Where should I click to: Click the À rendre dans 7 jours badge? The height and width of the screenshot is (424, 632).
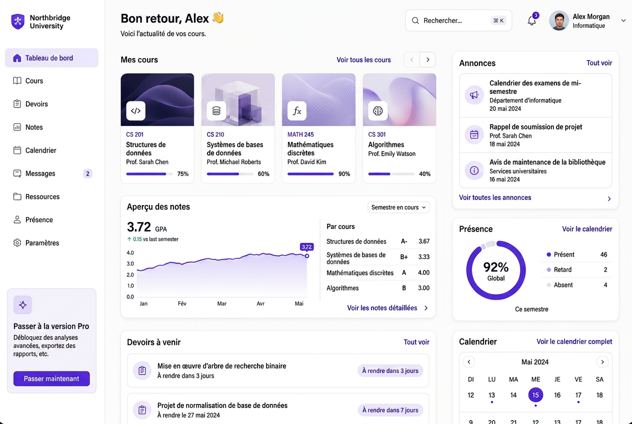coord(390,410)
